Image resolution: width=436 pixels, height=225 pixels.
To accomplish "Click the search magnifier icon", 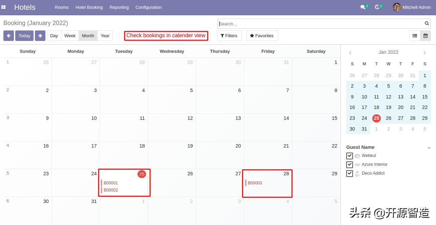I will (x=427, y=24).
